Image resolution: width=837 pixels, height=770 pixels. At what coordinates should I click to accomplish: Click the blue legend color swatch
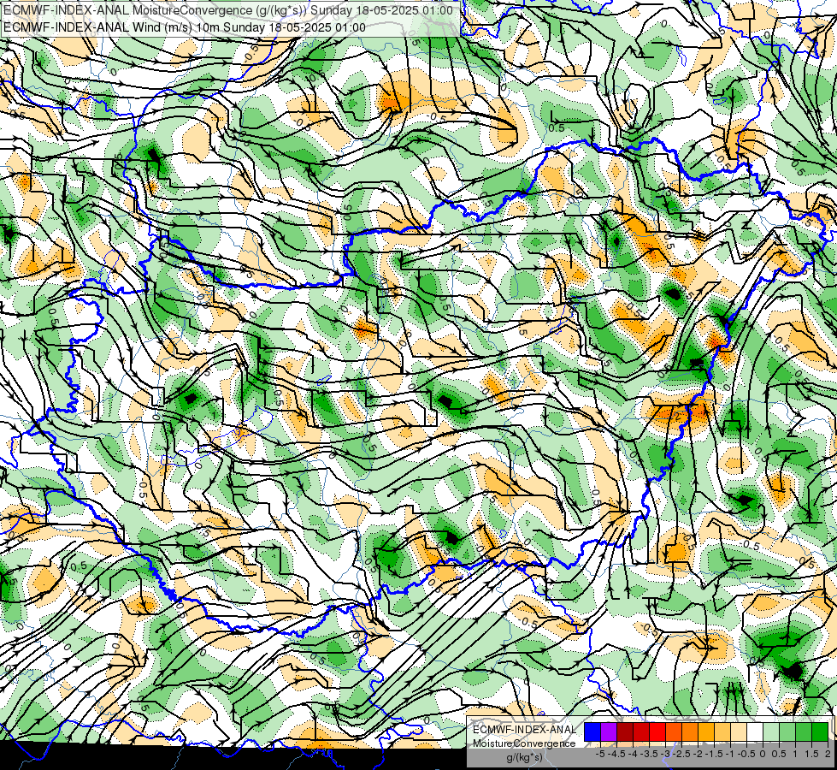(x=592, y=731)
